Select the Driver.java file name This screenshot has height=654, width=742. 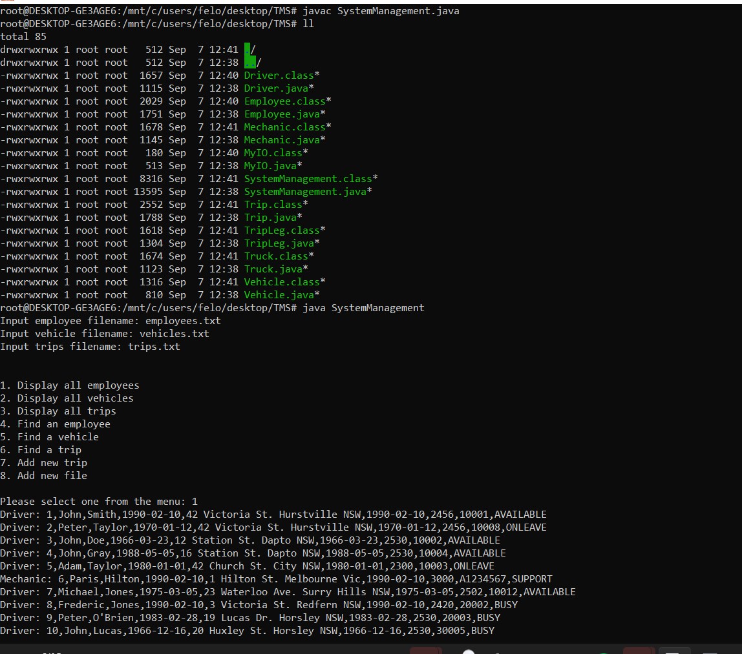[276, 88]
